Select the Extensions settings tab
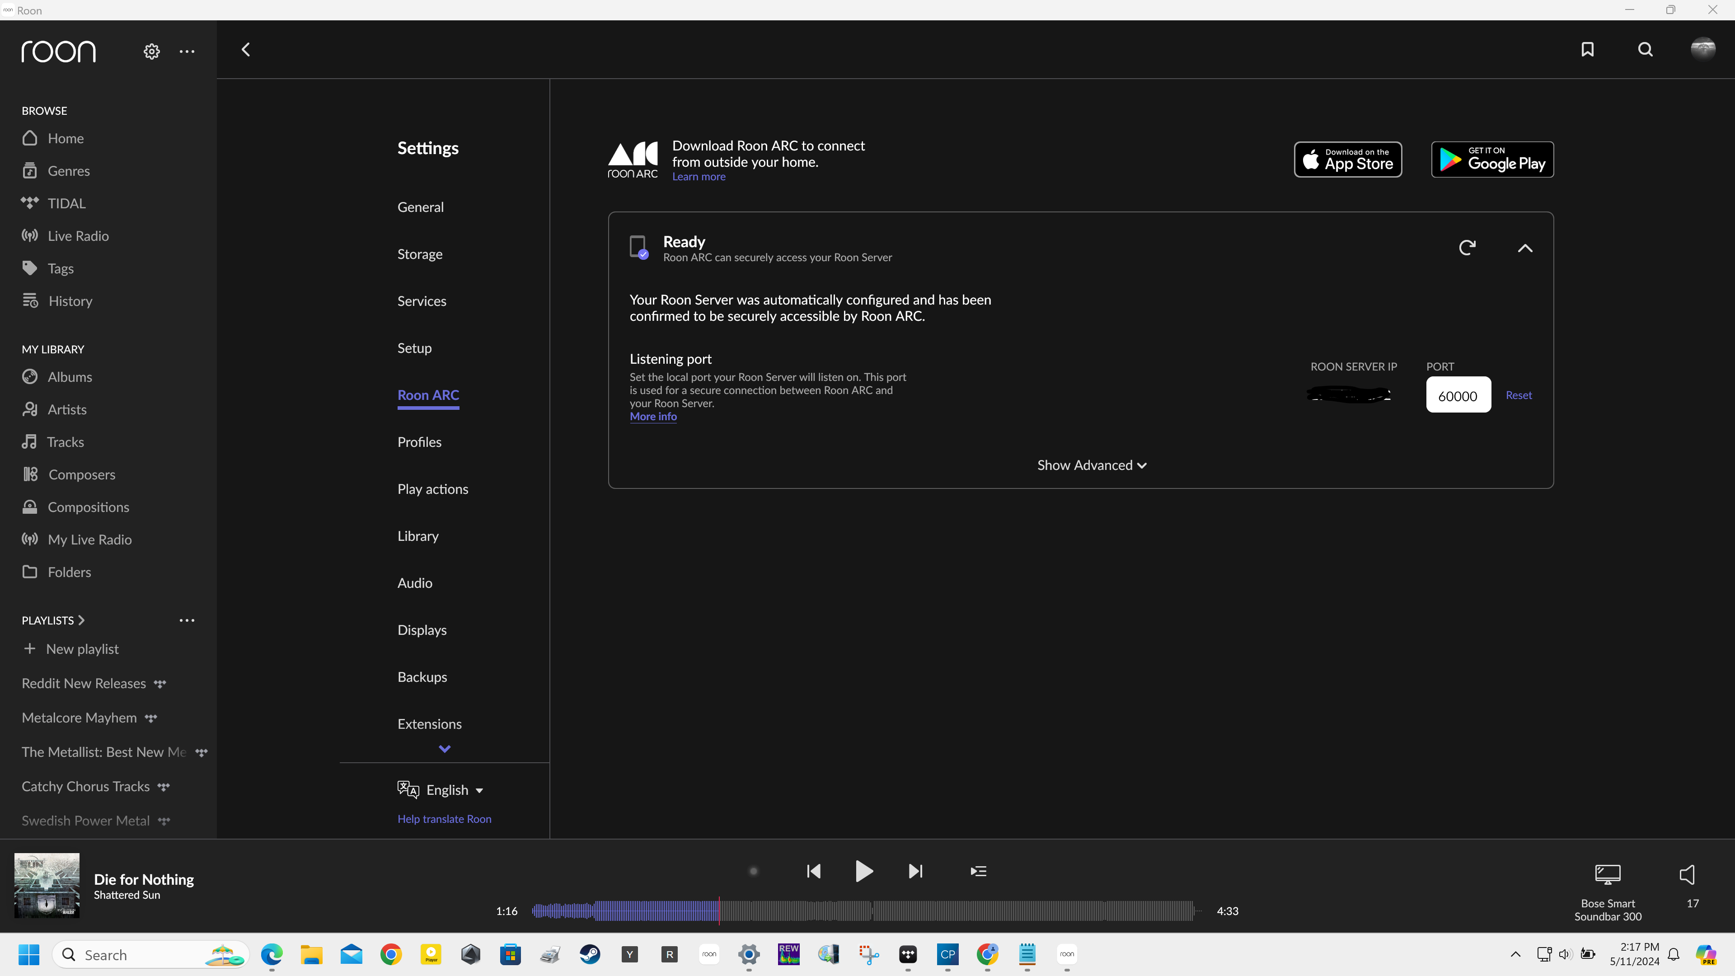The image size is (1735, 976). (429, 724)
